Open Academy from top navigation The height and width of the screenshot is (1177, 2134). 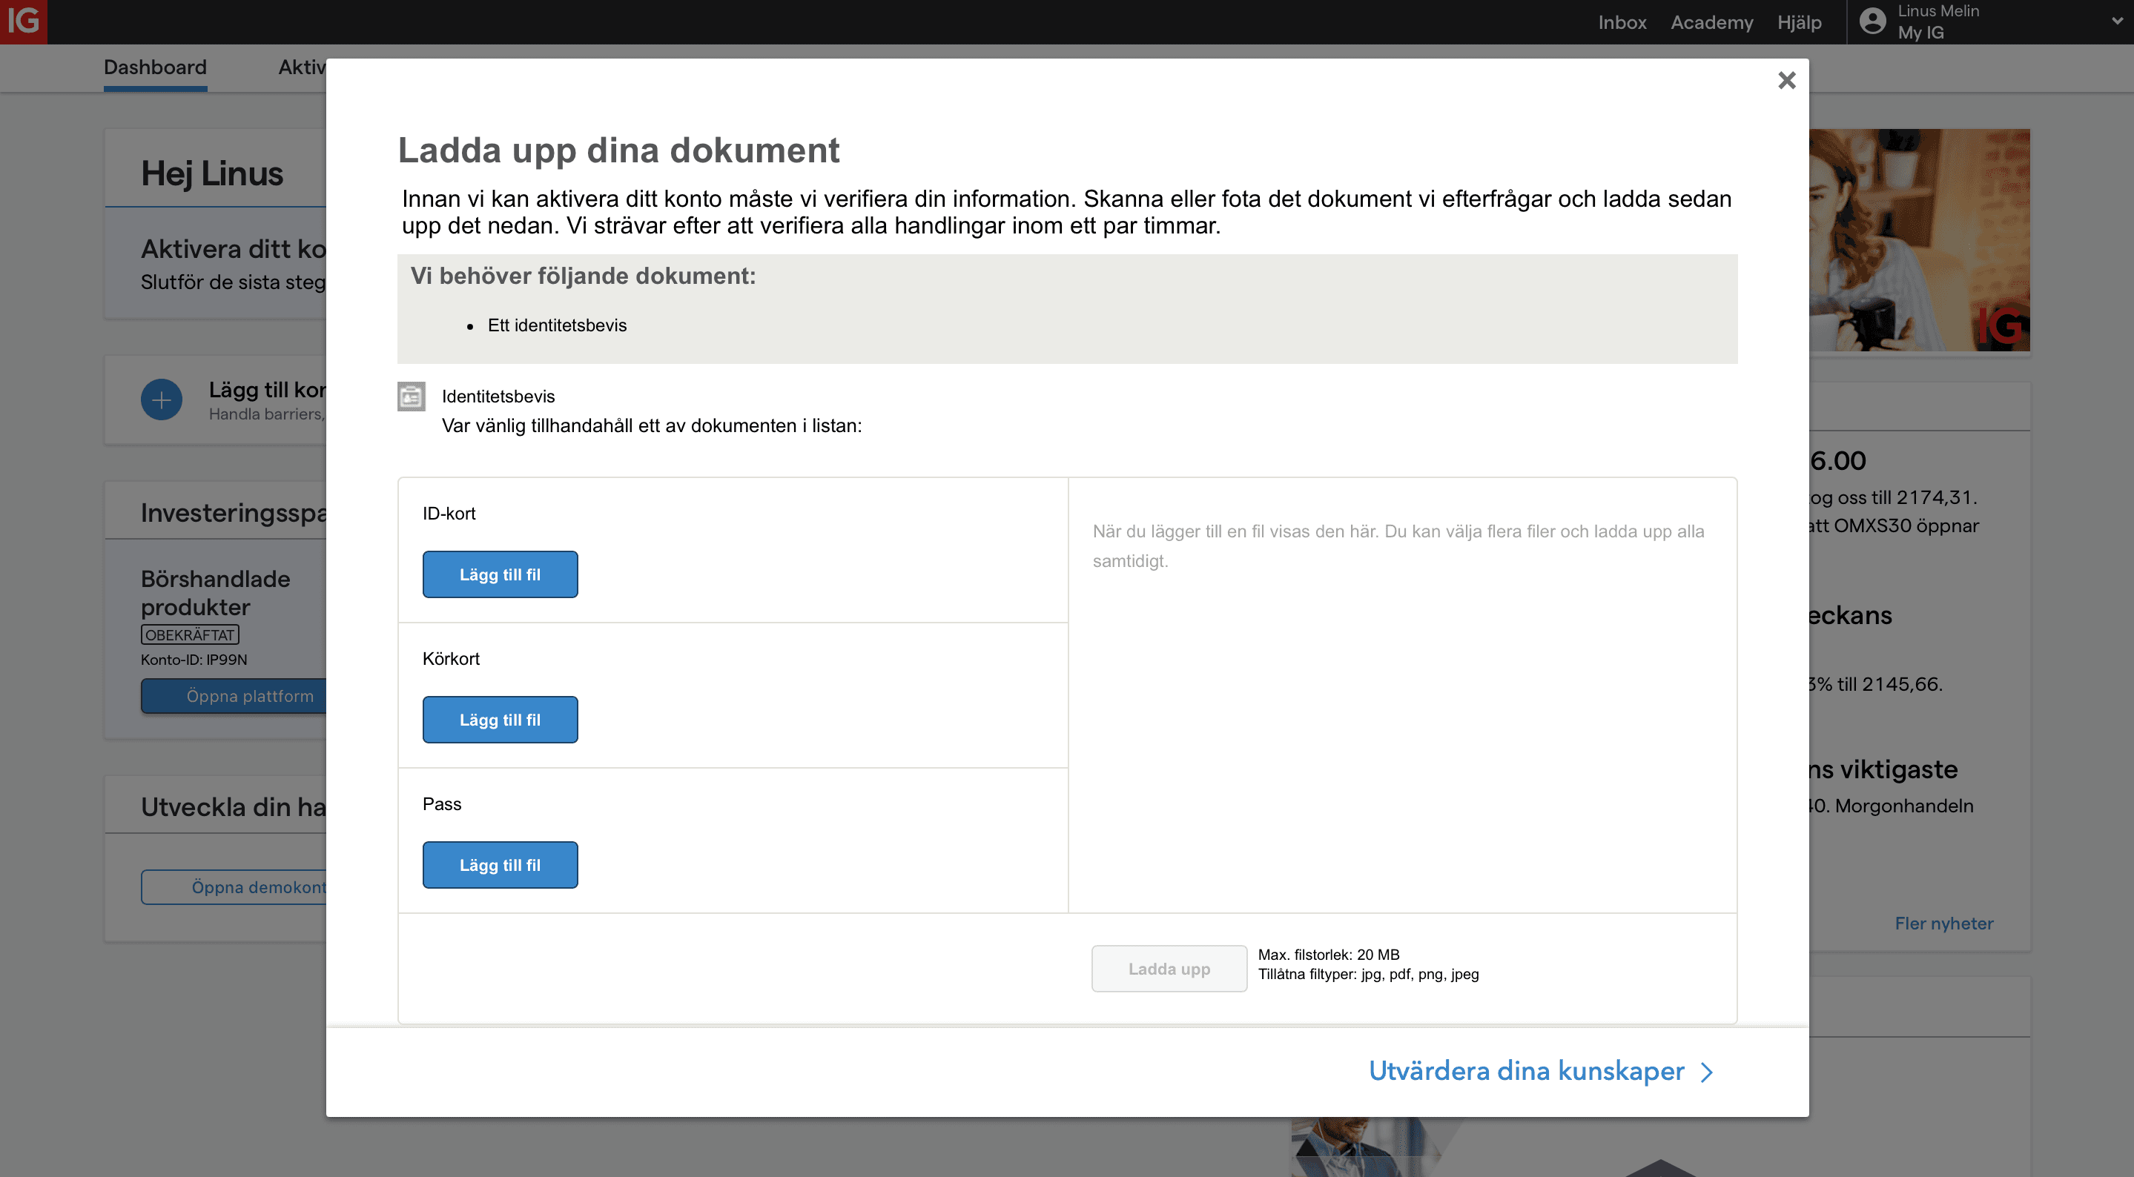point(1711,22)
